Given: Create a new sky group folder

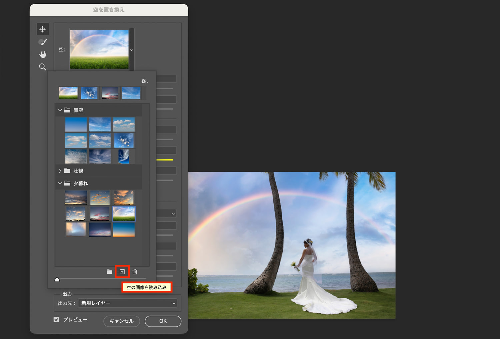Looking at the screenshot, I should pyautogui.click(x=109, y=272).
